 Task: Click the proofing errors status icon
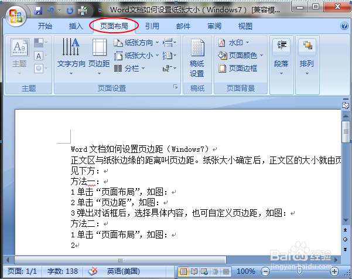[x=93, y=271]
